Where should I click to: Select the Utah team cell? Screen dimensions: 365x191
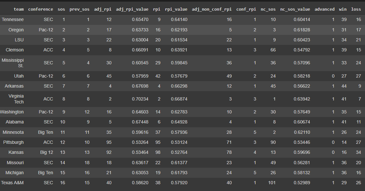click(x=19, y=76)
